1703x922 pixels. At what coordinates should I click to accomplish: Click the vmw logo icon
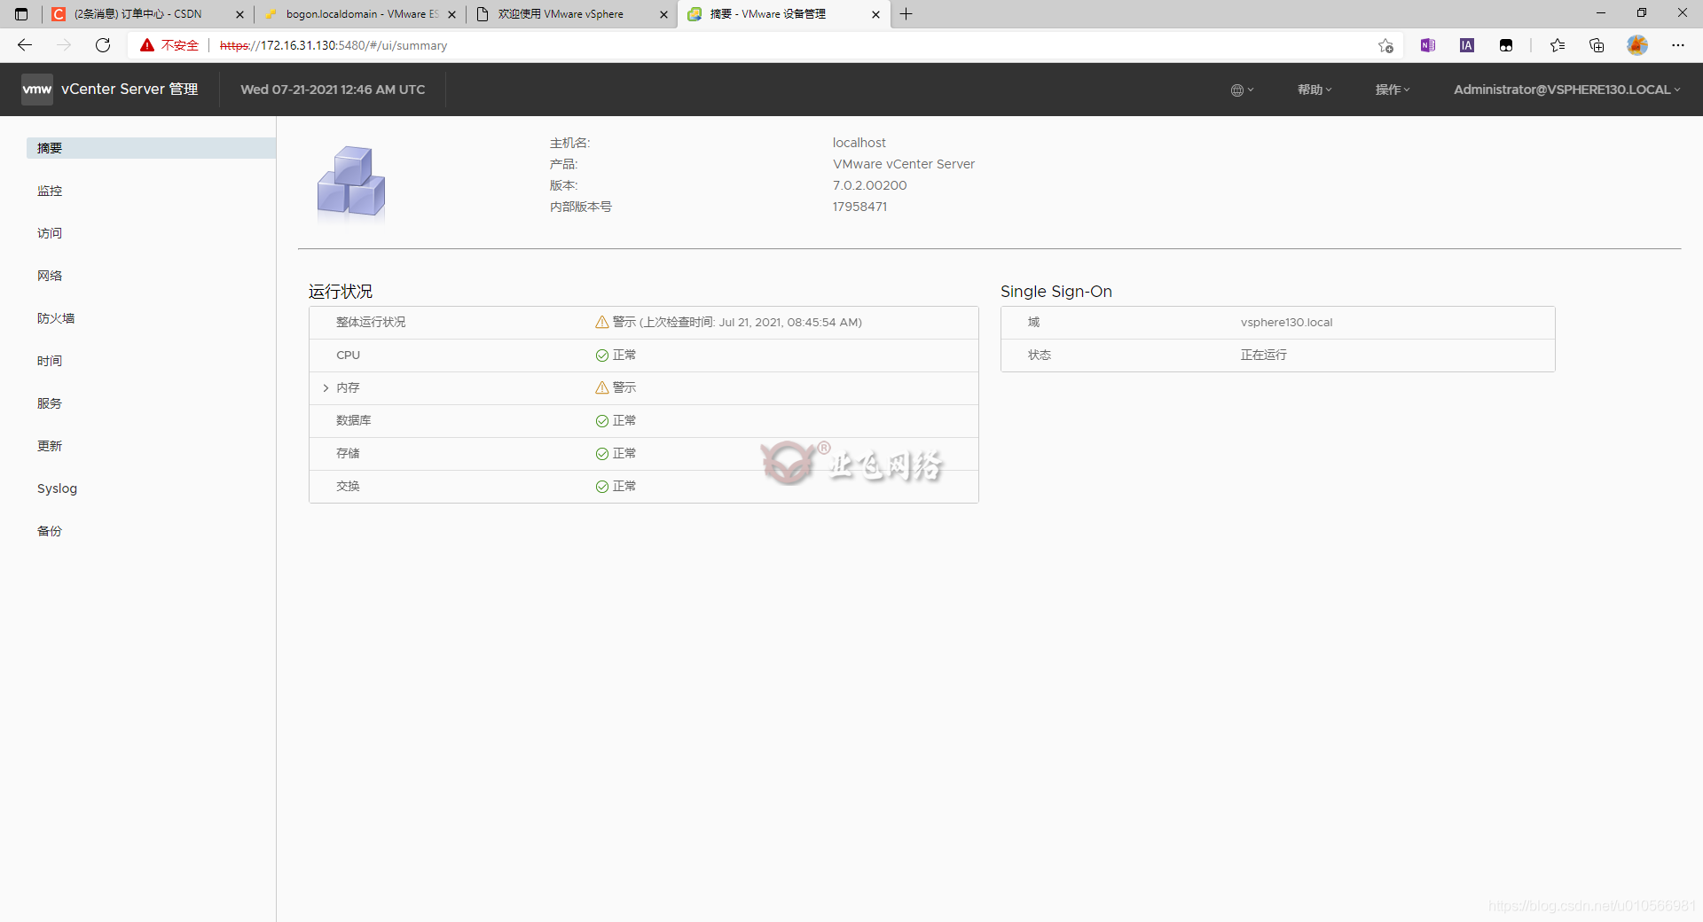click(x=37, y=90)
